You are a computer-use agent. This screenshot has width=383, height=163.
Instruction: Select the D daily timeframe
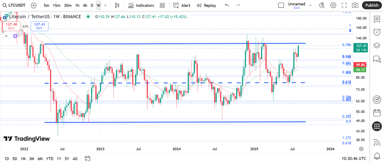[92, 5]
